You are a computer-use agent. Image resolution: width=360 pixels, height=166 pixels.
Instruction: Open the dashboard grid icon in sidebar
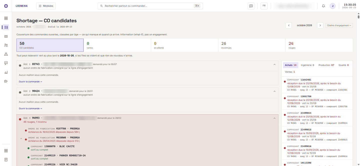tap(6, 18)
